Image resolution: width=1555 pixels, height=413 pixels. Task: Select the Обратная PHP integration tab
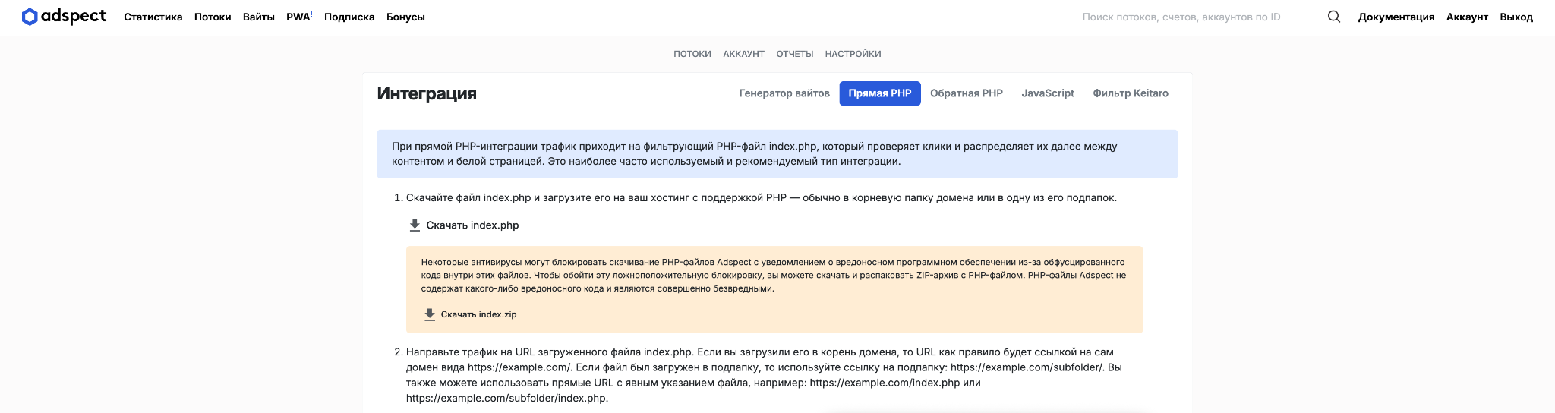point(967,93)
